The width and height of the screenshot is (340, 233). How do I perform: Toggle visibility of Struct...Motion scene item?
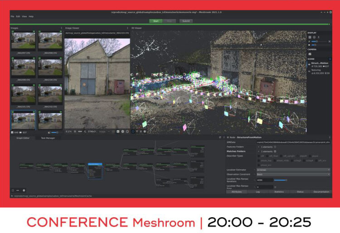click(309, 64)
